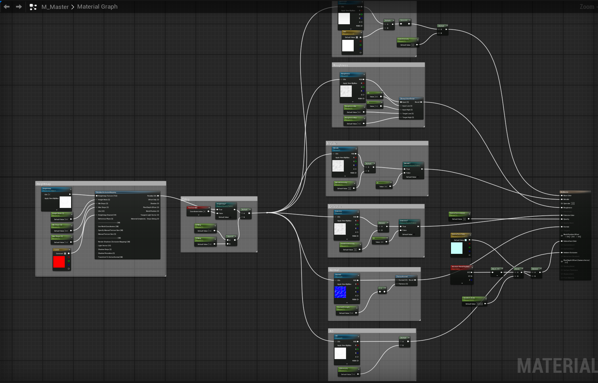The image size is (598, 383).
Task: Click the back navigation arrow
Action: [x=7, y=7]
